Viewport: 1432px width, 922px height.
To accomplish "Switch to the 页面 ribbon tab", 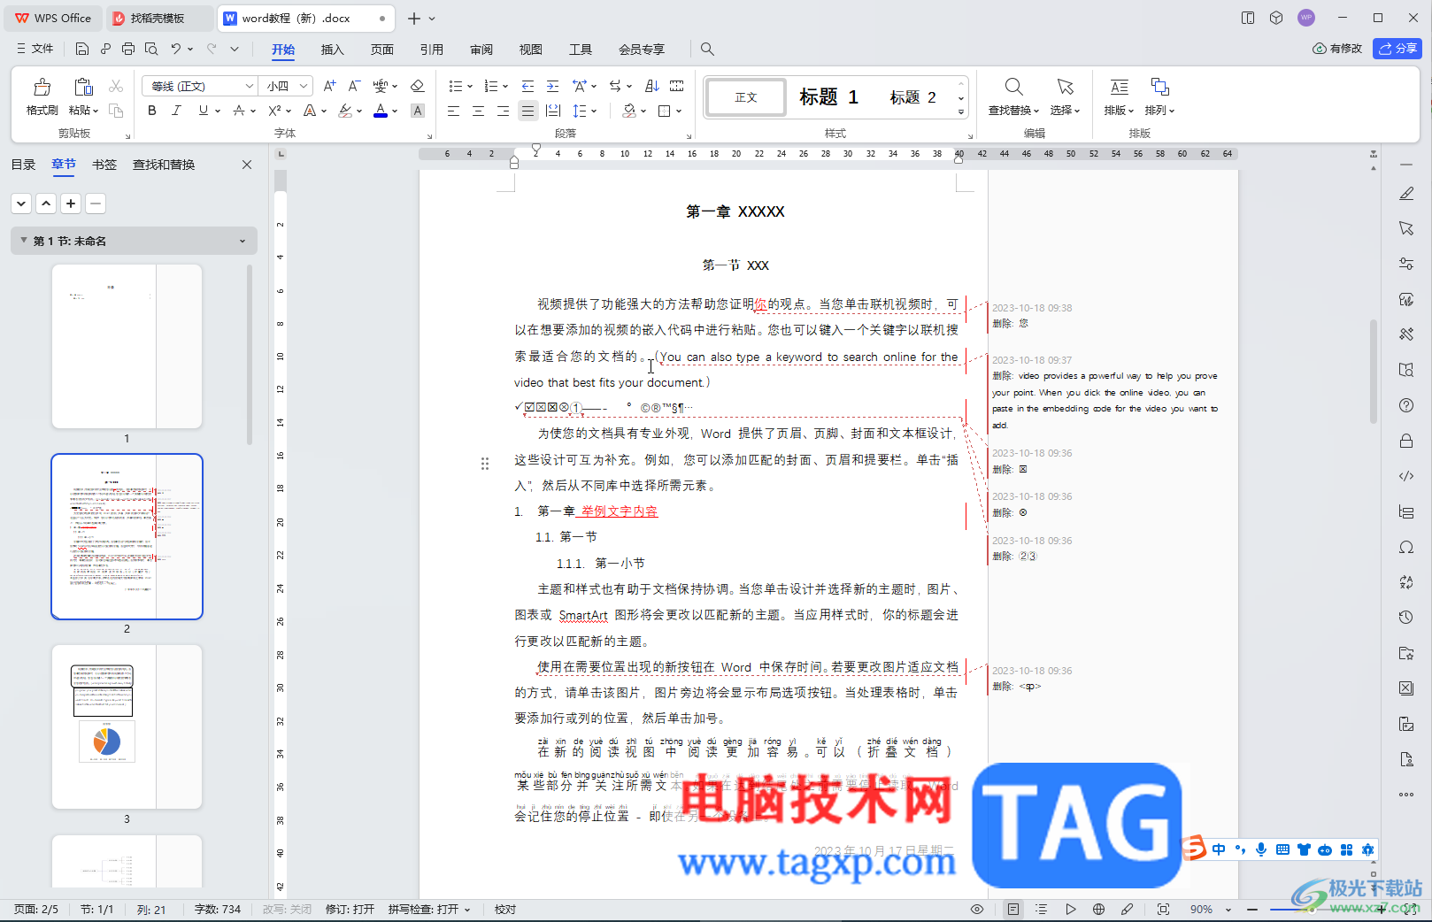I will click(382, 50).
